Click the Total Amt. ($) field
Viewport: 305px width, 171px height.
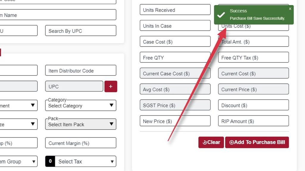pos(253,42)
